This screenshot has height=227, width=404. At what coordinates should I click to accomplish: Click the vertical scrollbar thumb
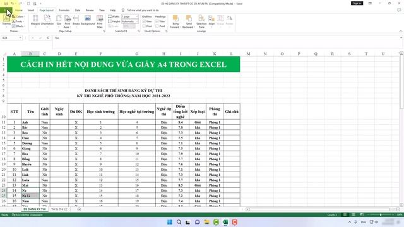coord(401,83)
